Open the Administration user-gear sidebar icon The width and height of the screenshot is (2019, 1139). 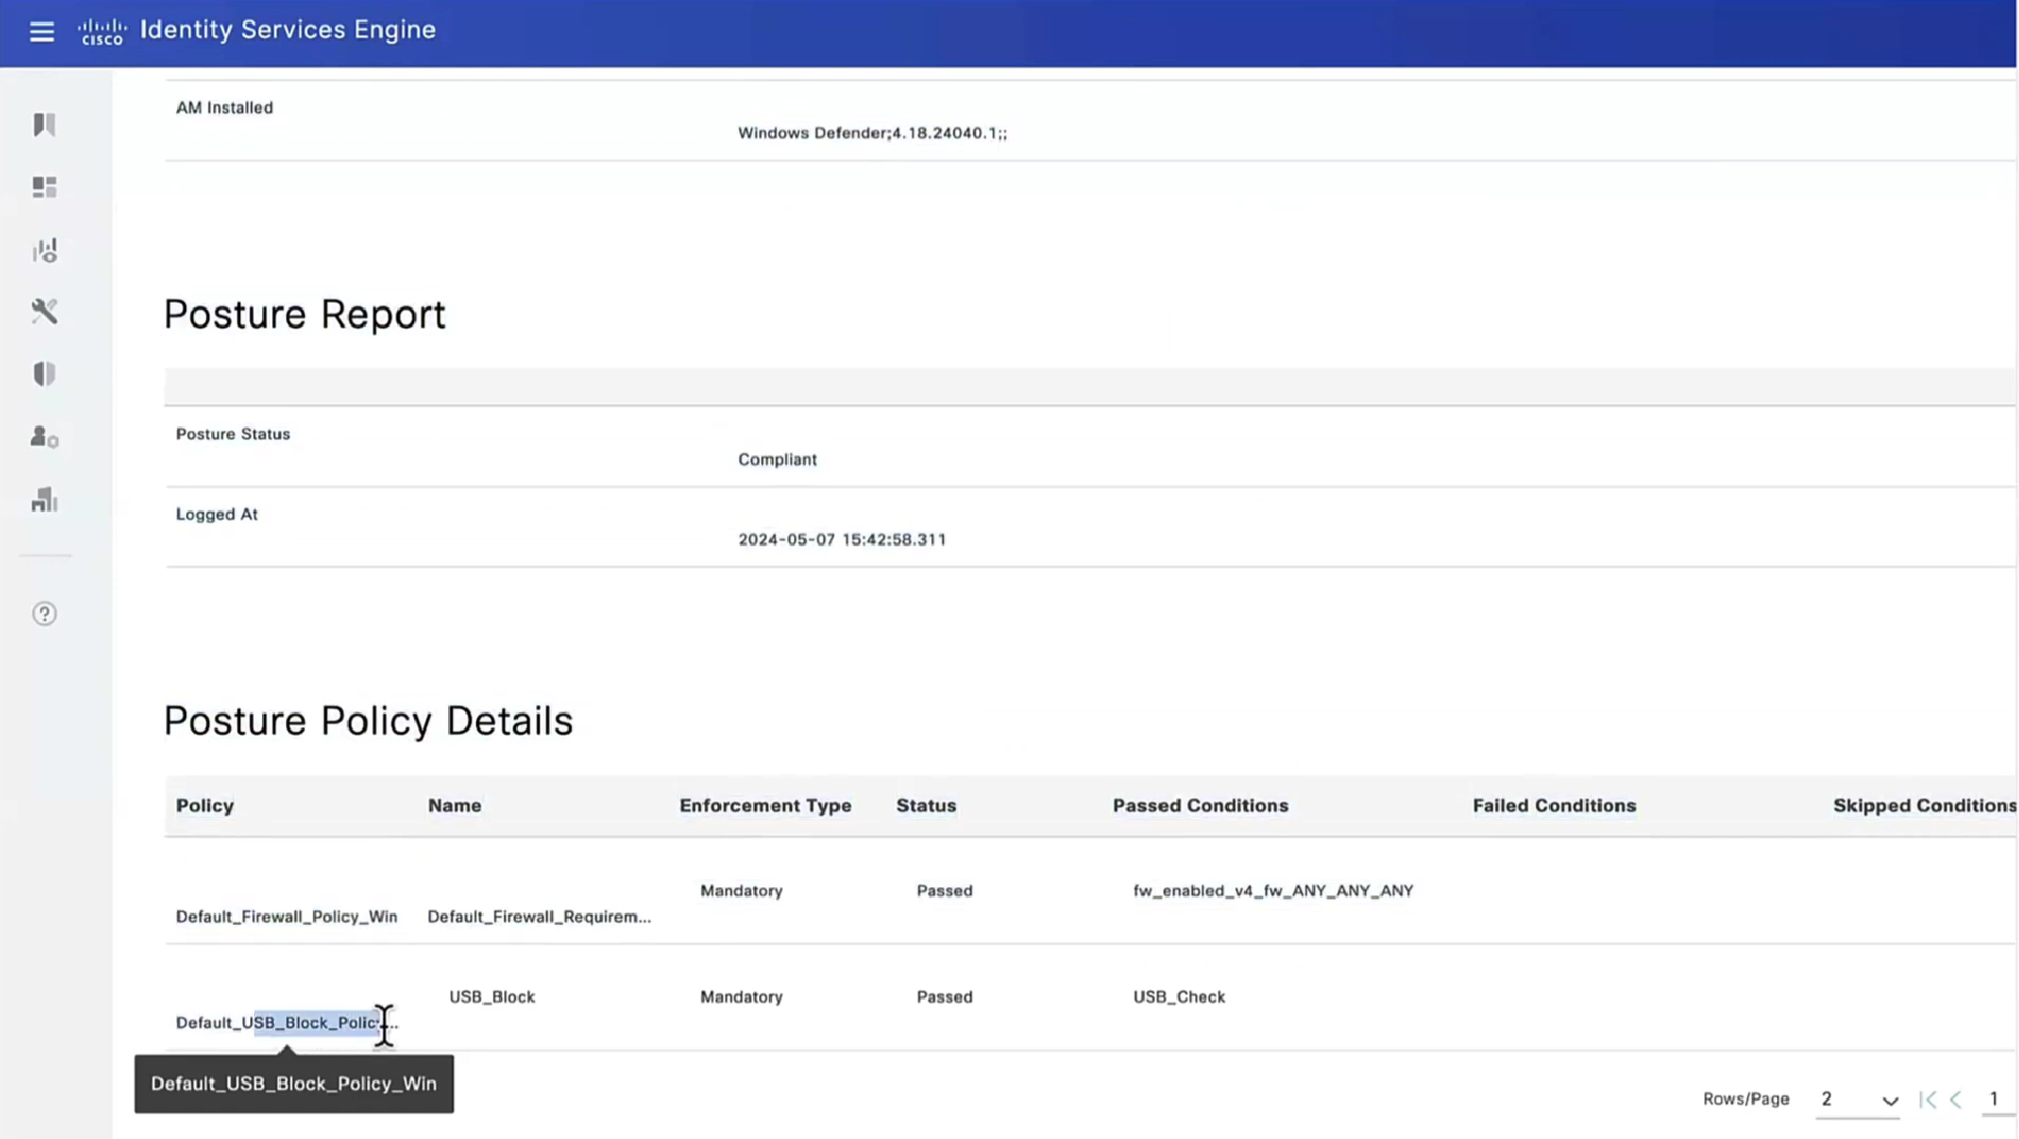pyautogui.click(x=45, y=437)
